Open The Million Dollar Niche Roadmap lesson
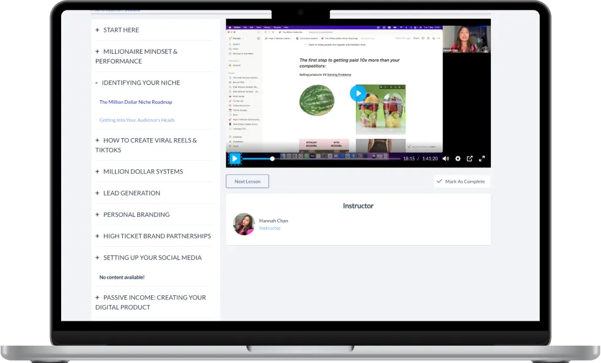Viewport: 601px width, 363px height. pyautogui.click(x=136, y=102)
